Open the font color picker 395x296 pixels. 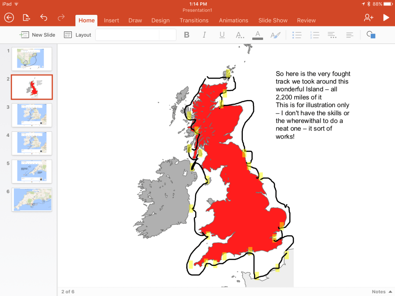tap(257, 35)
